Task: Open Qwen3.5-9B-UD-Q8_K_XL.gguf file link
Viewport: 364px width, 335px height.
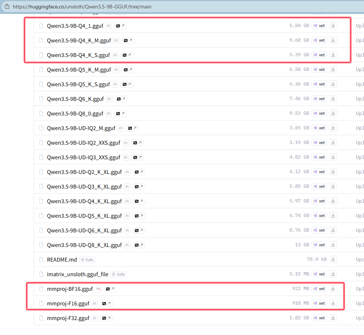Action: 84,245
